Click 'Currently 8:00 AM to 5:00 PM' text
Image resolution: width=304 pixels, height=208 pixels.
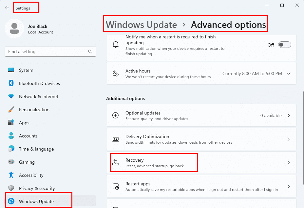(252, 73)
